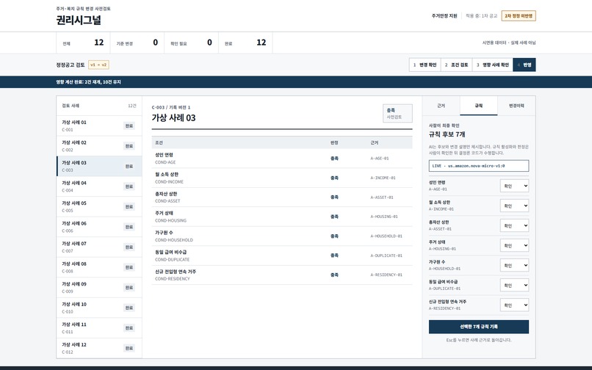
Task: Click the 선택한 7개 규칙 기록 button
Action: tap(478, 327)
